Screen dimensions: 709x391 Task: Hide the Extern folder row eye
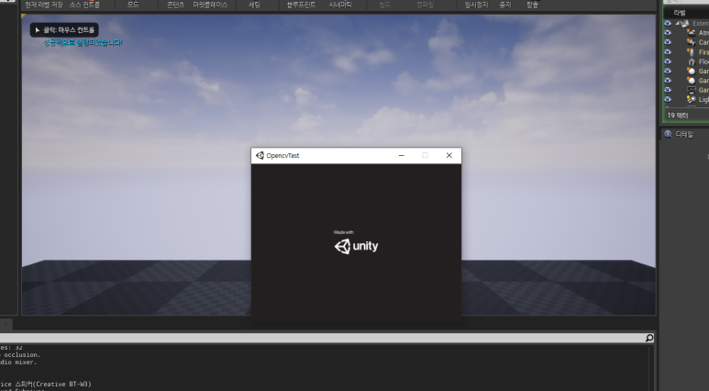coord(668,23)
